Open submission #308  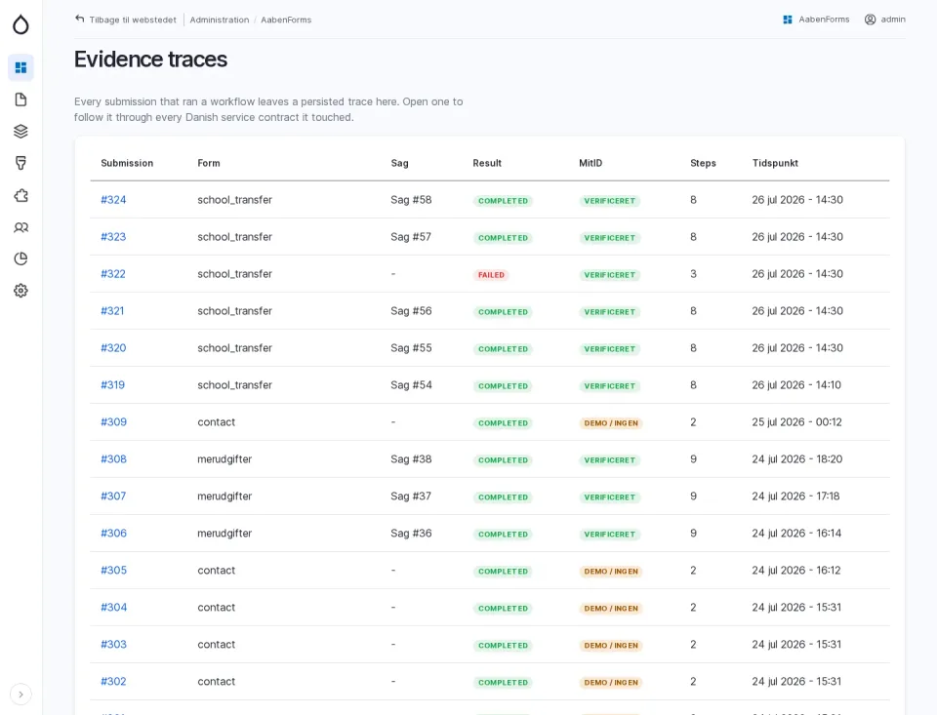[113, 458]
